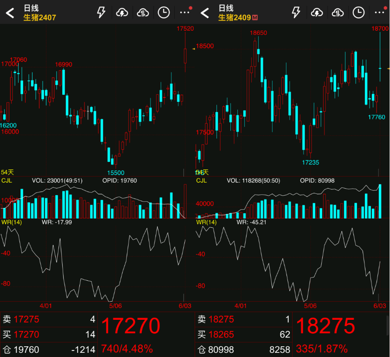Screen dimensions: 390x357
Task: Go back from the 生猪2409 chart
Action: pos(205,13)
